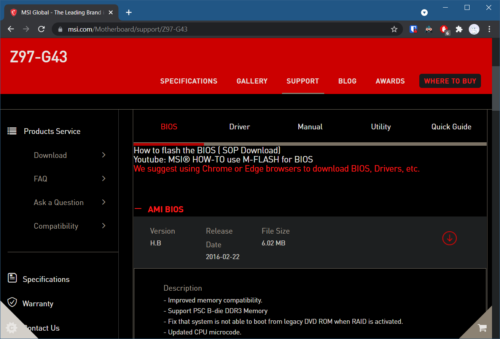Click the padlock site info icon
Screen dimensions: 500x339
60,29
